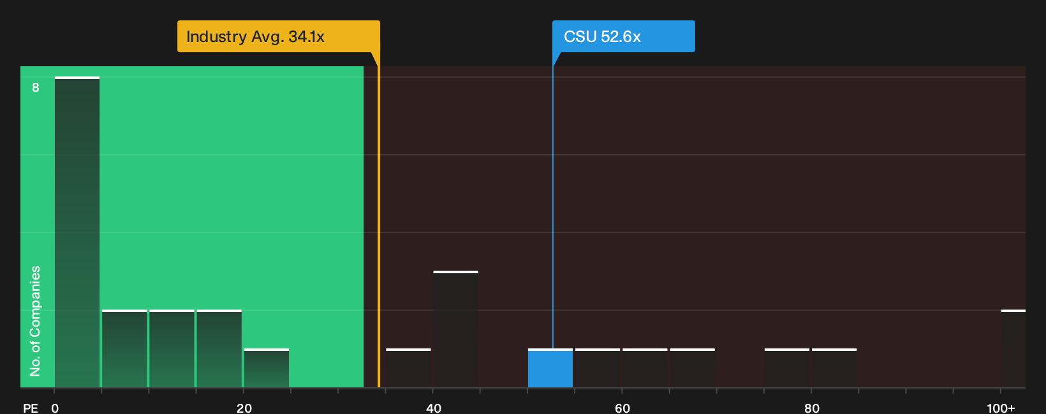Click the histogram bar at PE 15-20
This screenshot has height=414, width=1046.
219,348
